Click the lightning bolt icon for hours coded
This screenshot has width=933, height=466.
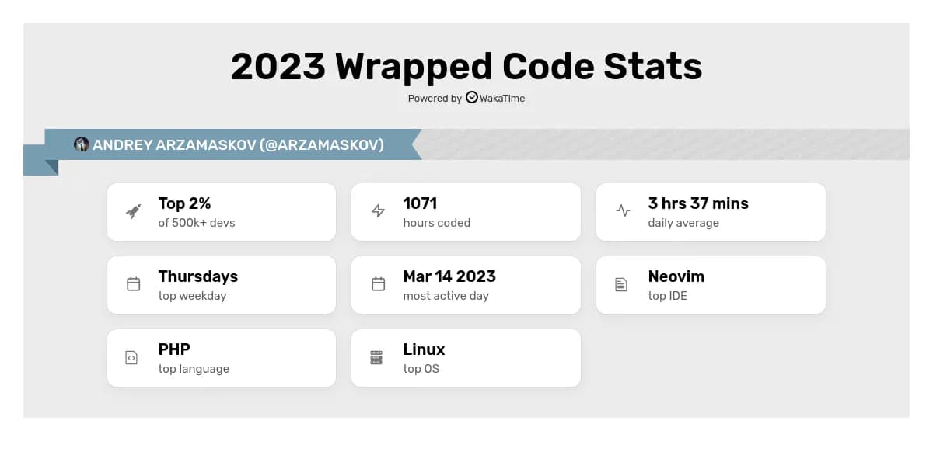click(x=379, y=211)
